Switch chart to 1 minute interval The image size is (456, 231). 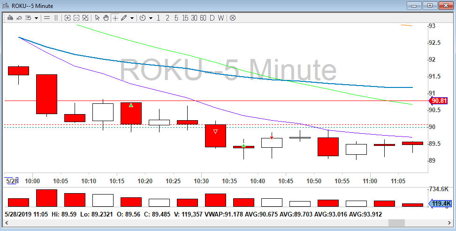point(159,18)
